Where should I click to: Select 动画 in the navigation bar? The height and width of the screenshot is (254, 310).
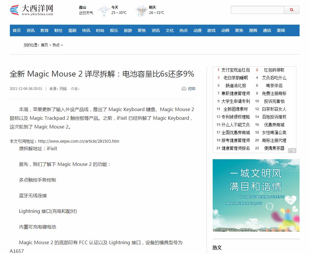point(225,30)
